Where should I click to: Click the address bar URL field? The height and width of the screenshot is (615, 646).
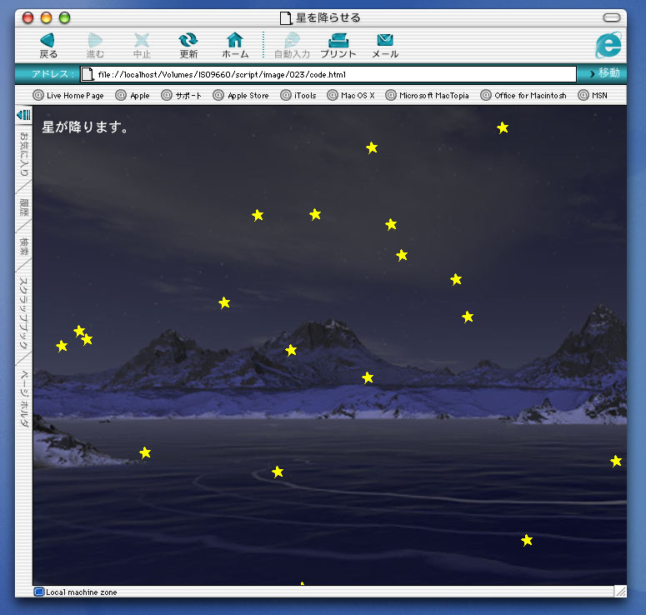coord(328,74)
